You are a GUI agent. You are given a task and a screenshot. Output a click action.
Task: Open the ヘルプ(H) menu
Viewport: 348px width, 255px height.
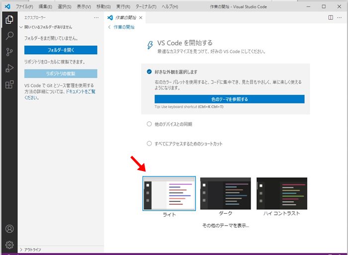pos(170,6)
